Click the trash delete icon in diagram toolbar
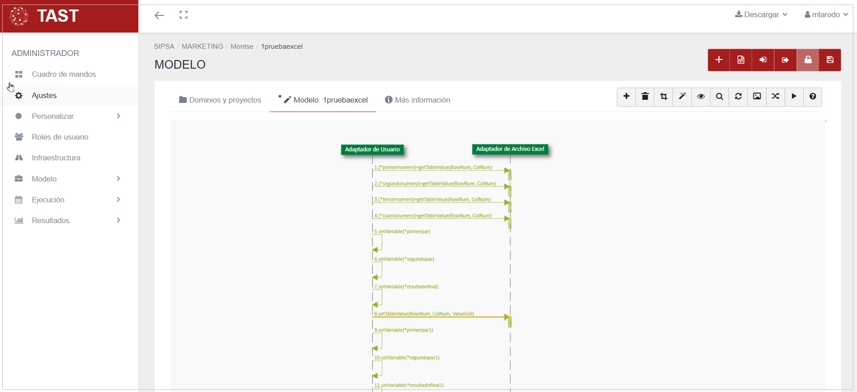The image size is (857, 392). click(x=645, y=97)
